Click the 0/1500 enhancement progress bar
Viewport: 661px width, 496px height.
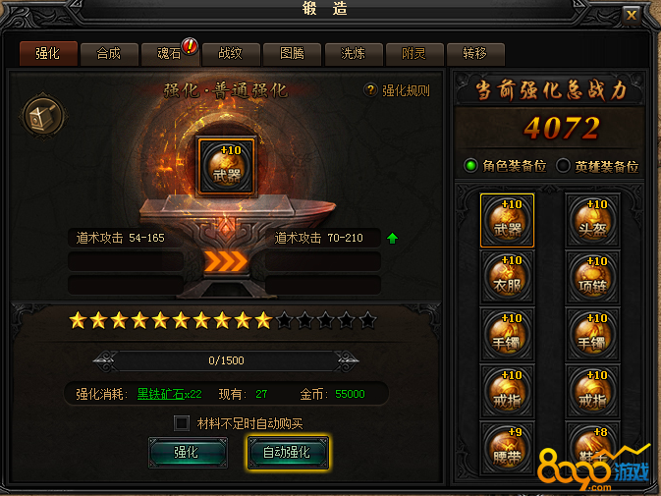click(x=226, y=360)
